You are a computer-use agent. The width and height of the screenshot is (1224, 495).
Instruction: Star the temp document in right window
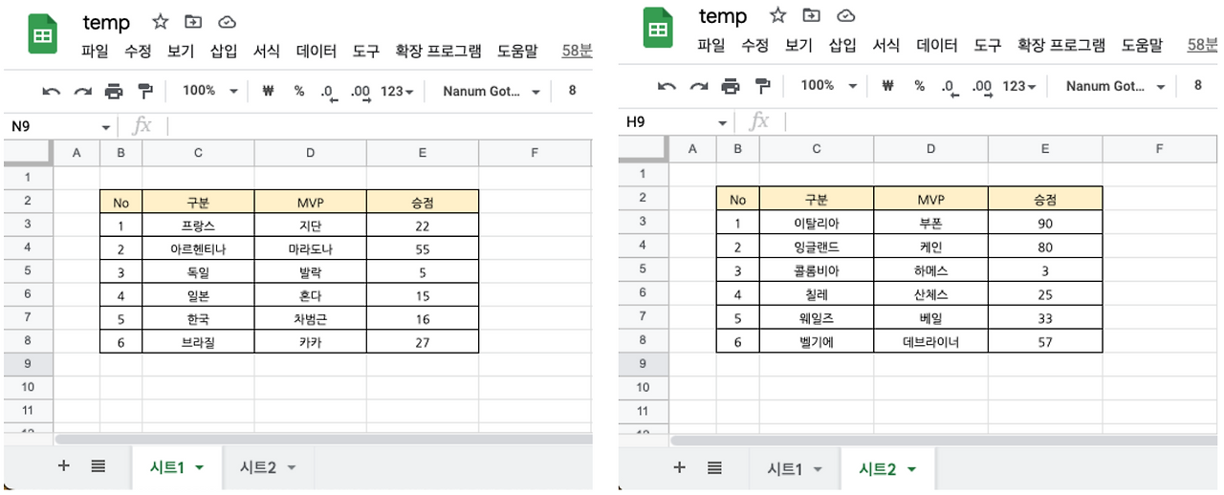click(778, 15)
